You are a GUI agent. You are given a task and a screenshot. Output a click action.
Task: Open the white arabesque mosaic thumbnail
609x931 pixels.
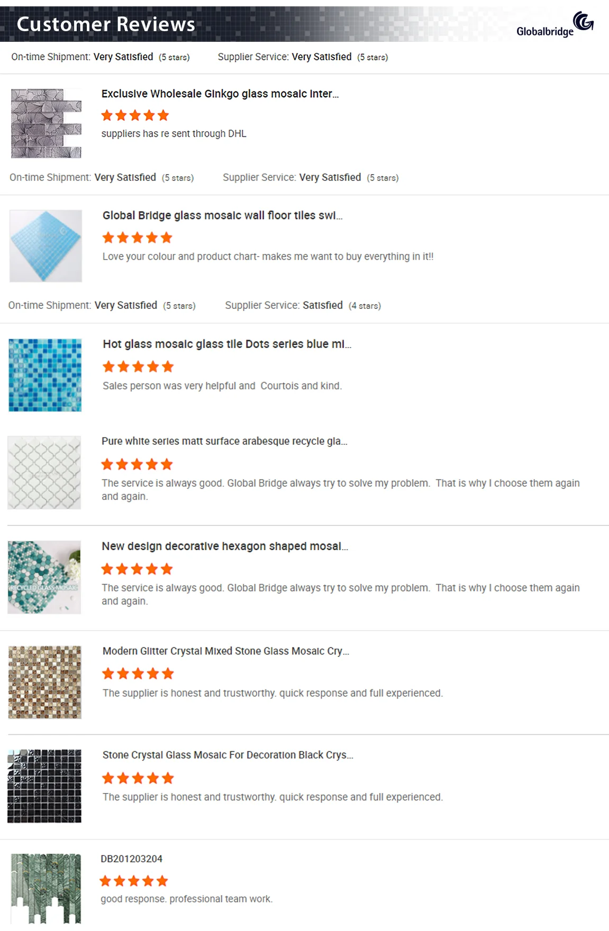tap(44, 472)
